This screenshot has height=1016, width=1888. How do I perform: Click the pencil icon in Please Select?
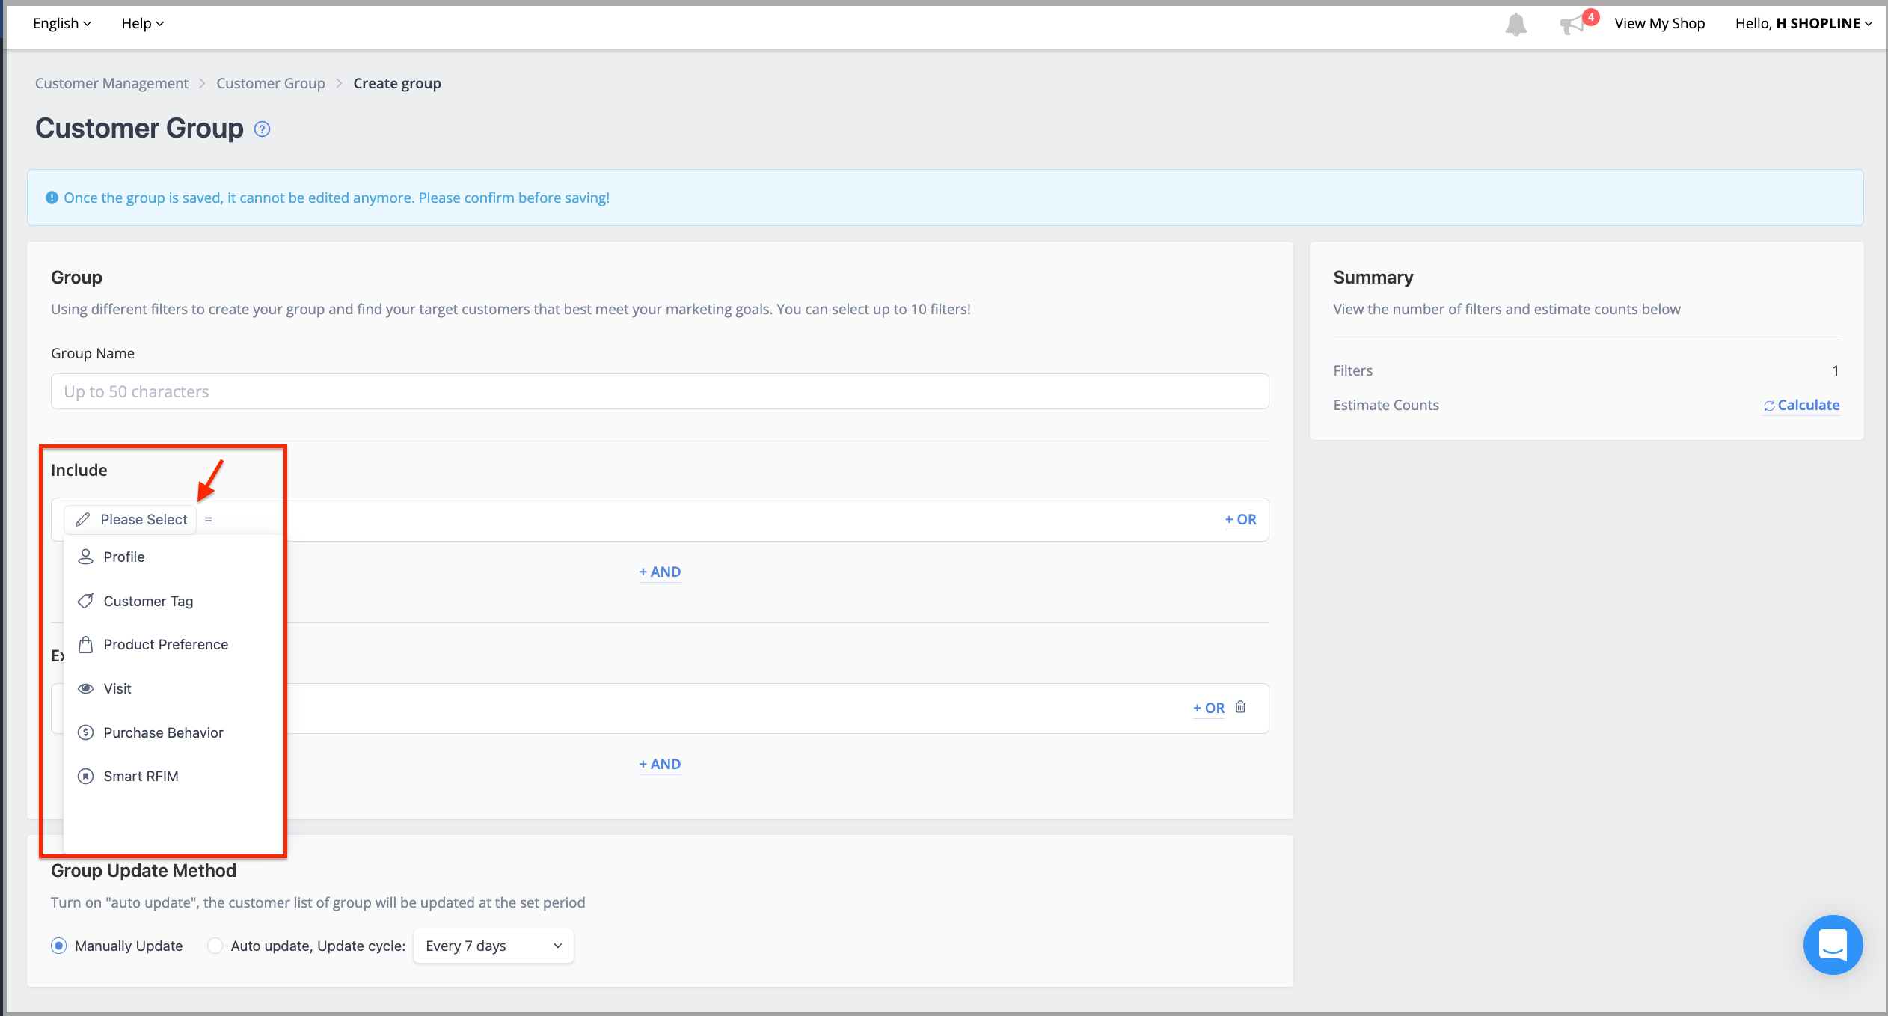[x=83, y=519]
